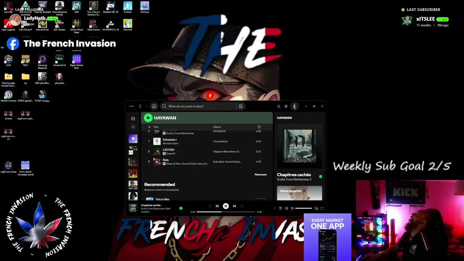Enter full screen player icon
Viewport: 464px width, 261px height.
pos(322,208)
